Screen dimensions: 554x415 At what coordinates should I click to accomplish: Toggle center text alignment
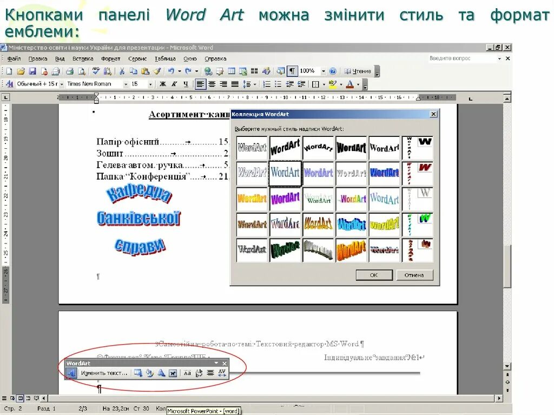(212, 84)
